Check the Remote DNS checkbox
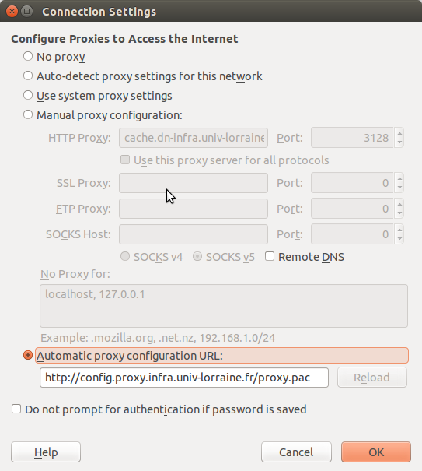 [270, 257]
